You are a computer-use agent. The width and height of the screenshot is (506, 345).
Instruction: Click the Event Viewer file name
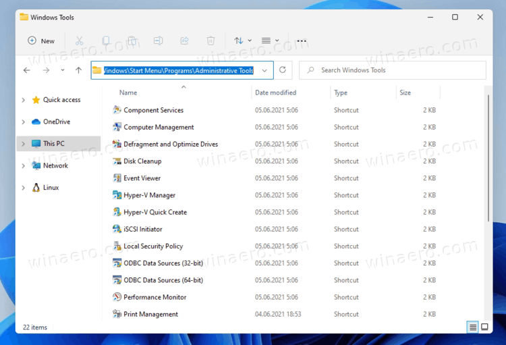click(x=142, y=178)
